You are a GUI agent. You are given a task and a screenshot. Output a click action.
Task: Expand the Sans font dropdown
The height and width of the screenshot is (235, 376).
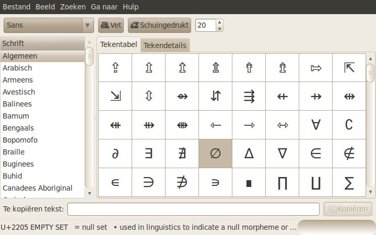coord(49,25)
